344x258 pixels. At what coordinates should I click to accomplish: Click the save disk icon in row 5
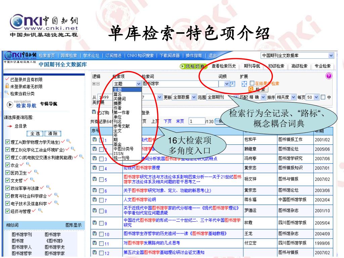94,179
